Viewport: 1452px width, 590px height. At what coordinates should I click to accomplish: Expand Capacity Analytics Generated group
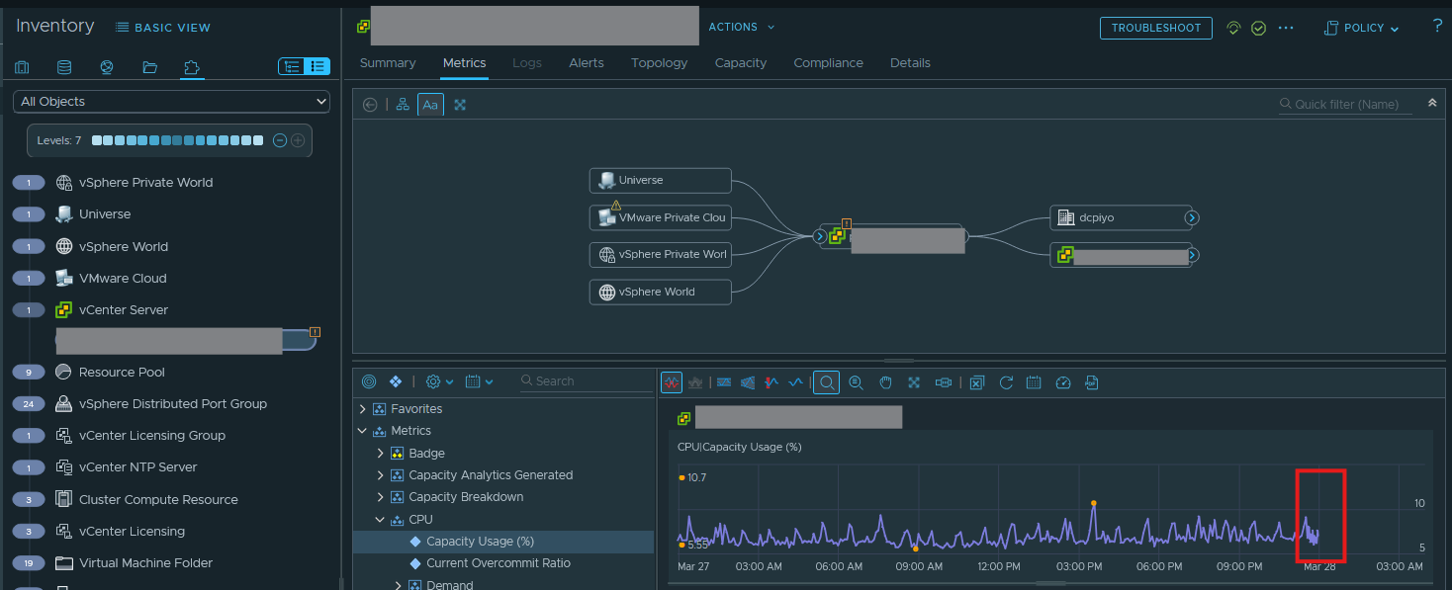(x=381, y=475)
